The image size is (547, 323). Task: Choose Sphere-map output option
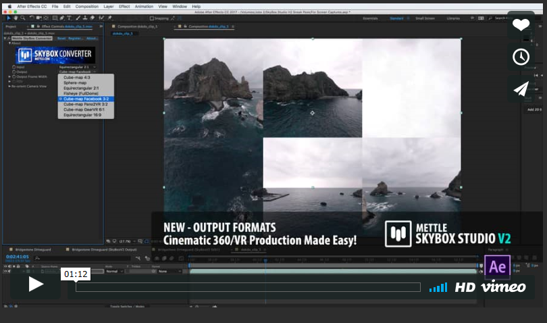(86, 82)
